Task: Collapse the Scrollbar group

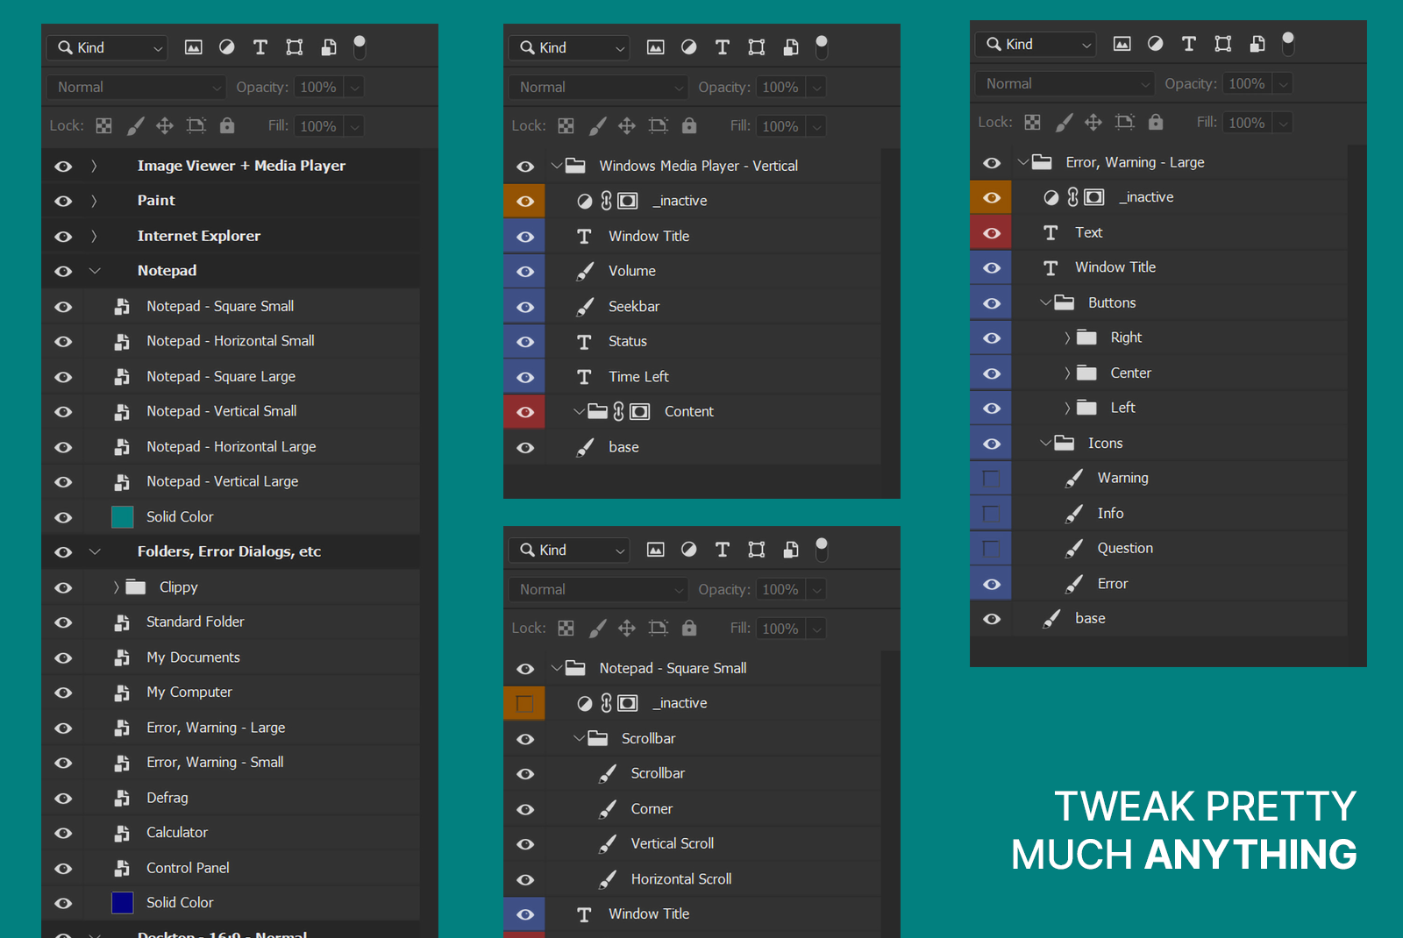Action: click(579, 738)
